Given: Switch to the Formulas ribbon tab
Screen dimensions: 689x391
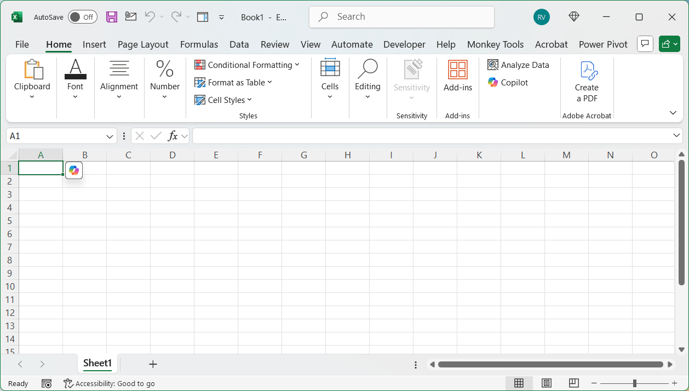Looking at the screenshot, I should tap(199, 44).
